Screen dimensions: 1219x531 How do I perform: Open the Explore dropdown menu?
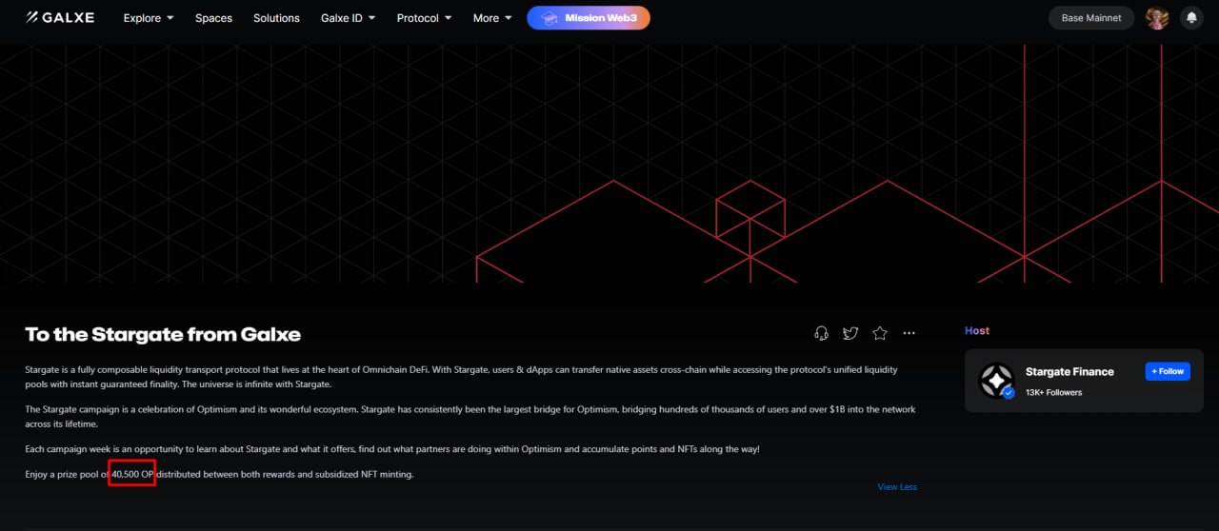coord(148,18)
